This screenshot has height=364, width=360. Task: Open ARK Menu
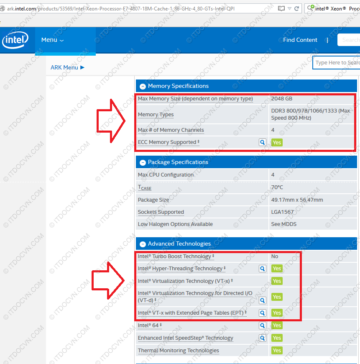[x=67, y=67]
